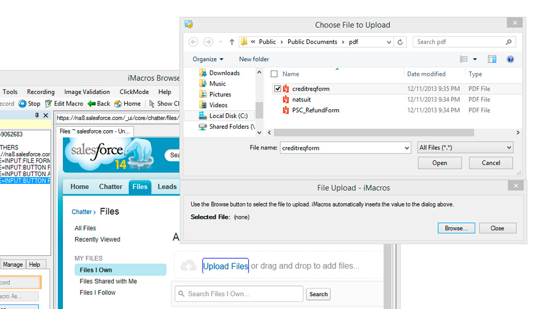The image size is (536, 309).
Task: Click the Edit Macro icon in iMacros
Action: [x=48, y=104]
